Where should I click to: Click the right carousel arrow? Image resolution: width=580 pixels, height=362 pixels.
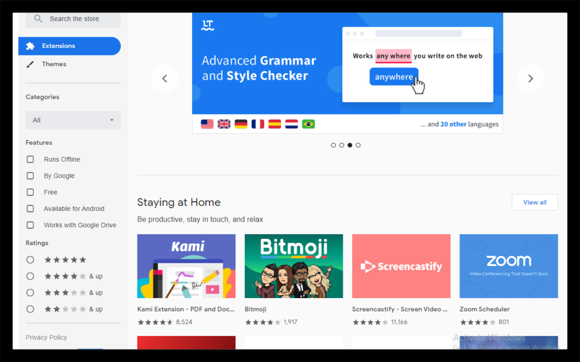coord(530,79)
